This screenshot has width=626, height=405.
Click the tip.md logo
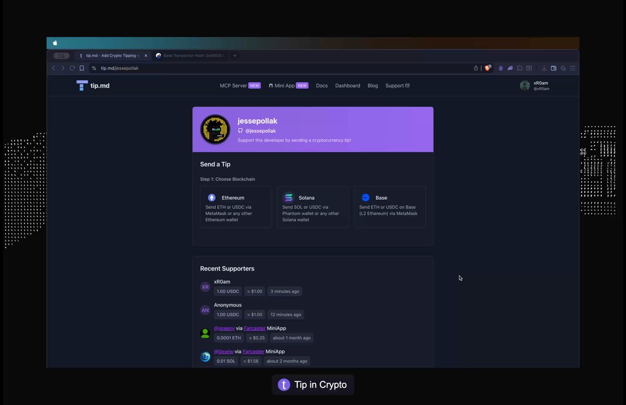coord(93,85)
